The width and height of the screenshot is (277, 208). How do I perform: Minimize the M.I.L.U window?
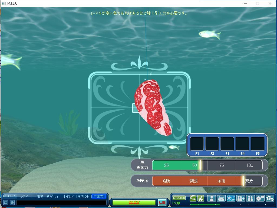pyautogui.click(x=245, y=4)
